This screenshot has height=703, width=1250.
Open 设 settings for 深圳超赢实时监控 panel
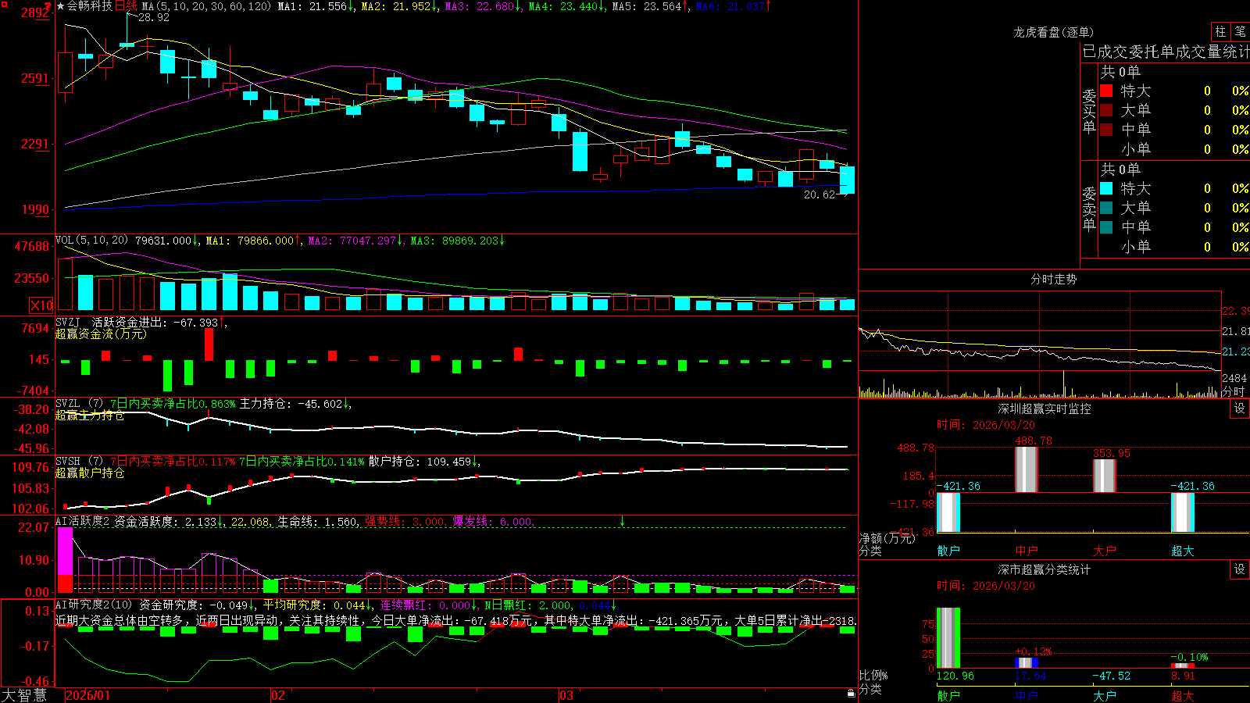click(x=1240, y=409)
